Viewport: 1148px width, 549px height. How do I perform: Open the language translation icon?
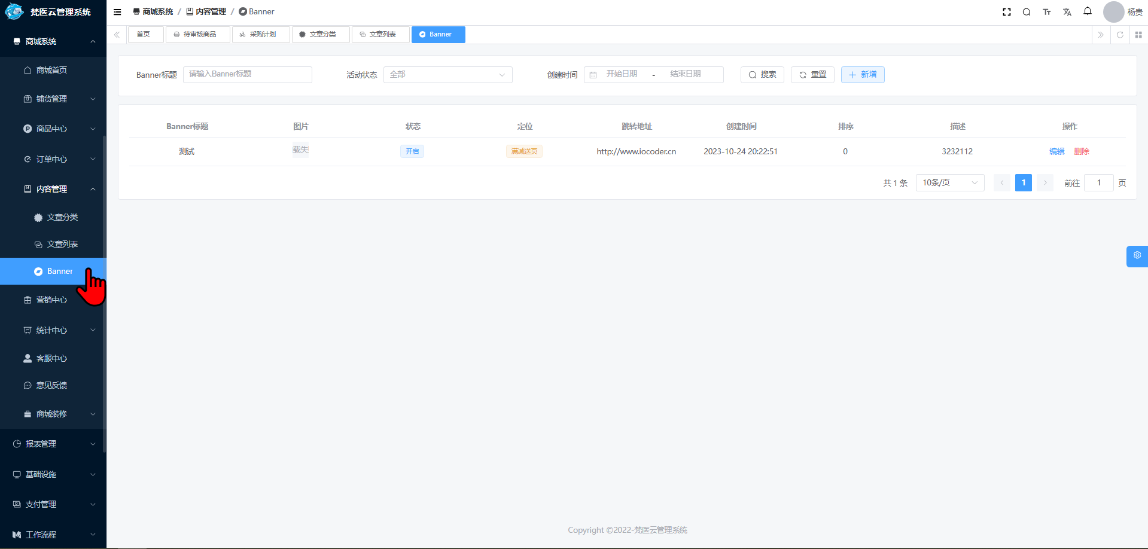(1067, 12)
